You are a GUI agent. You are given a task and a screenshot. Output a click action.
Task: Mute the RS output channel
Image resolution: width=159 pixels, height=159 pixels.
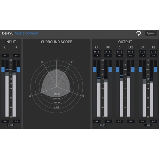pyautogui.click(x=152, y=52)
